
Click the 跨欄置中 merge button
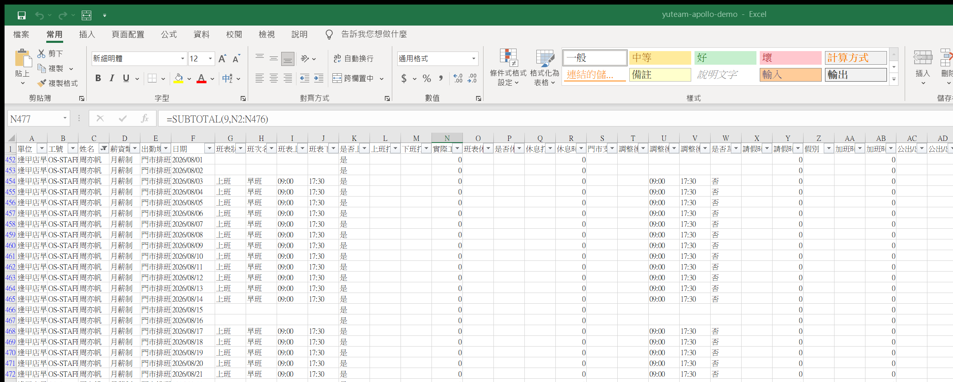tap(353, 78)
